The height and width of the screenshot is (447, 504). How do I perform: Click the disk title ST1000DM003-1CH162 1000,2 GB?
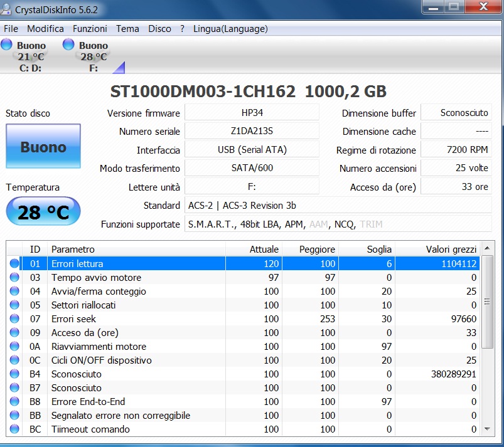pyautogui.click(x=248, y=92)
